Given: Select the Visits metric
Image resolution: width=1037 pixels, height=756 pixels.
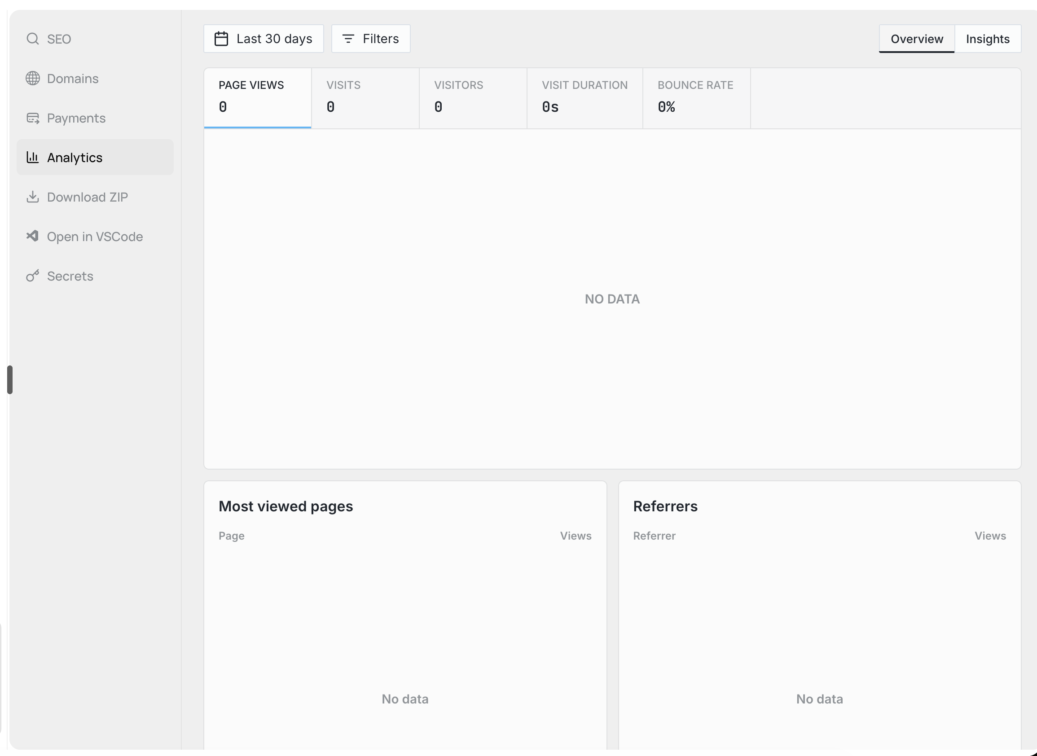Looking at the screenshot, I should [365, 97].
